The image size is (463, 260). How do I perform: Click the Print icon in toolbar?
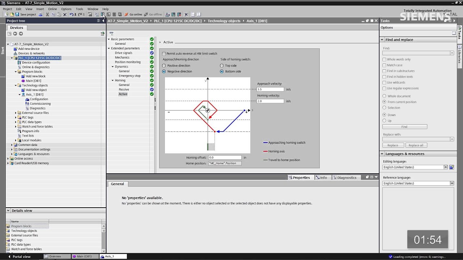[x=41, y=14]
